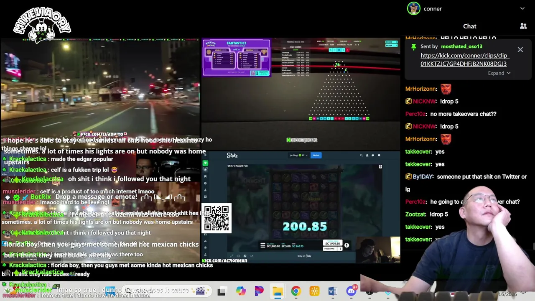Screen dimensions: 535x301
Task: Click the 200.85 win amount display
Action: [x=305, y=227]
